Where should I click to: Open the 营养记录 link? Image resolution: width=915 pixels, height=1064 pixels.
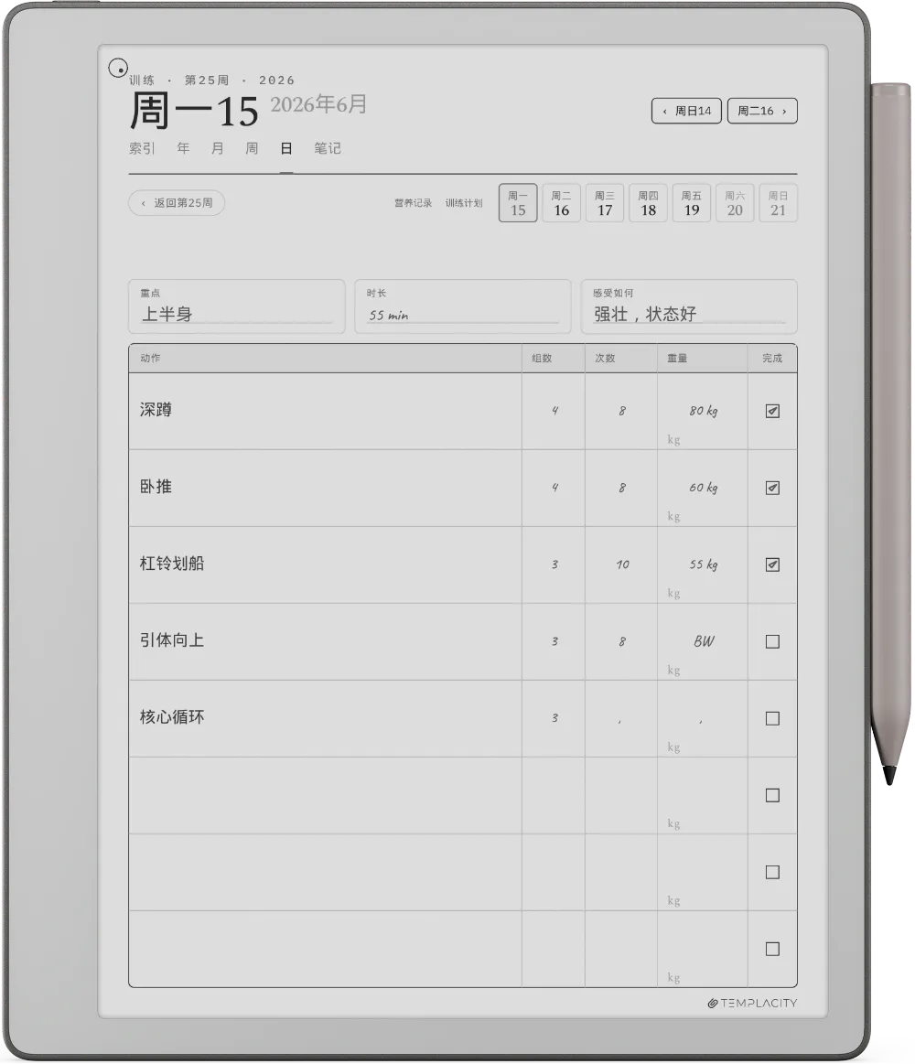tap(413, 203)
